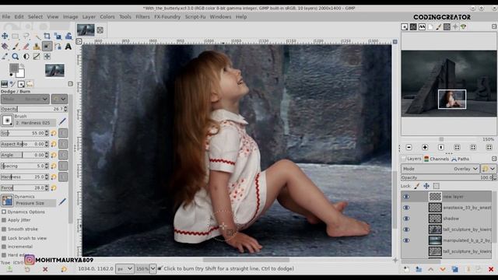Switch to the Channels tab
The height and width of the screenshot is (280, 498).
coord(437,159)
